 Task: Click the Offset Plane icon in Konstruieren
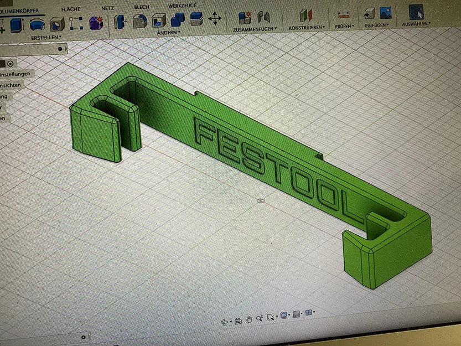tap(305, 16)
